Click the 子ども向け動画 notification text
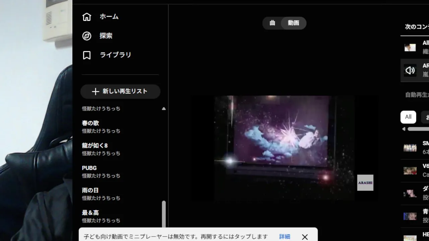Image resolution: width=429 pixels, height=241 pixels. pos(176,237)
